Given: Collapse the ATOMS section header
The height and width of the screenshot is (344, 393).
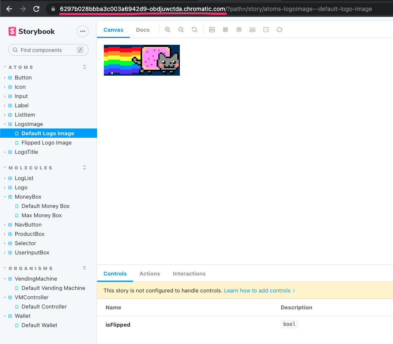Looking at the screenshot, I should [21, 67].
